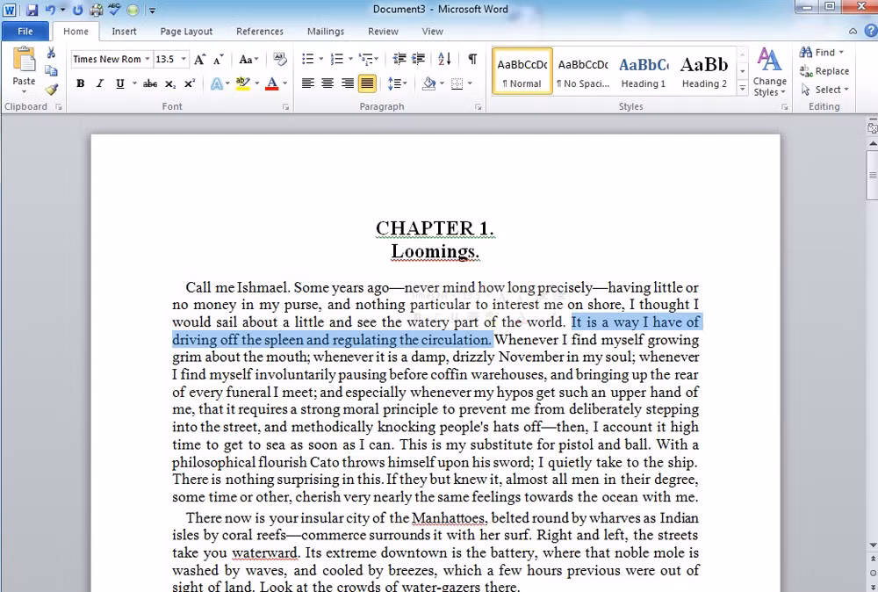Image resolution: width=878 pixels, height=592 pixels.
Task: Click the Decrease Indent icon
Action: pos(399,59)
